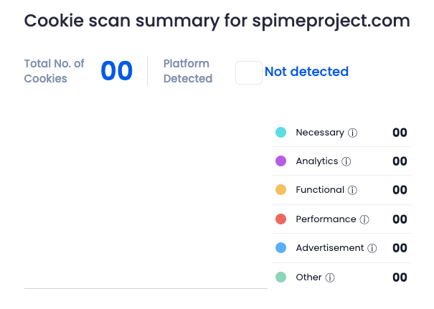Click the Advertisement info icon
Image resolution: width=434 pixels, height=309 pixels.
tap(372, 248)
